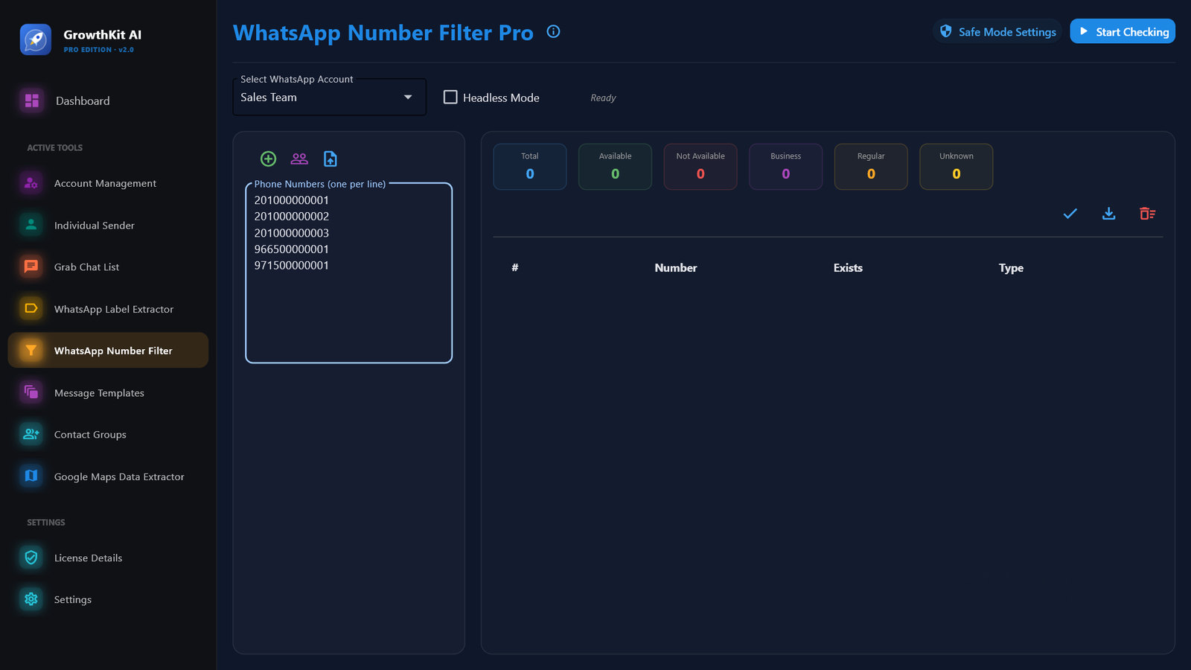Image resolution: width=1191 pixels, height=670 pixels.
Task: Click the Exists column header
Action: [x=848, y=268]
